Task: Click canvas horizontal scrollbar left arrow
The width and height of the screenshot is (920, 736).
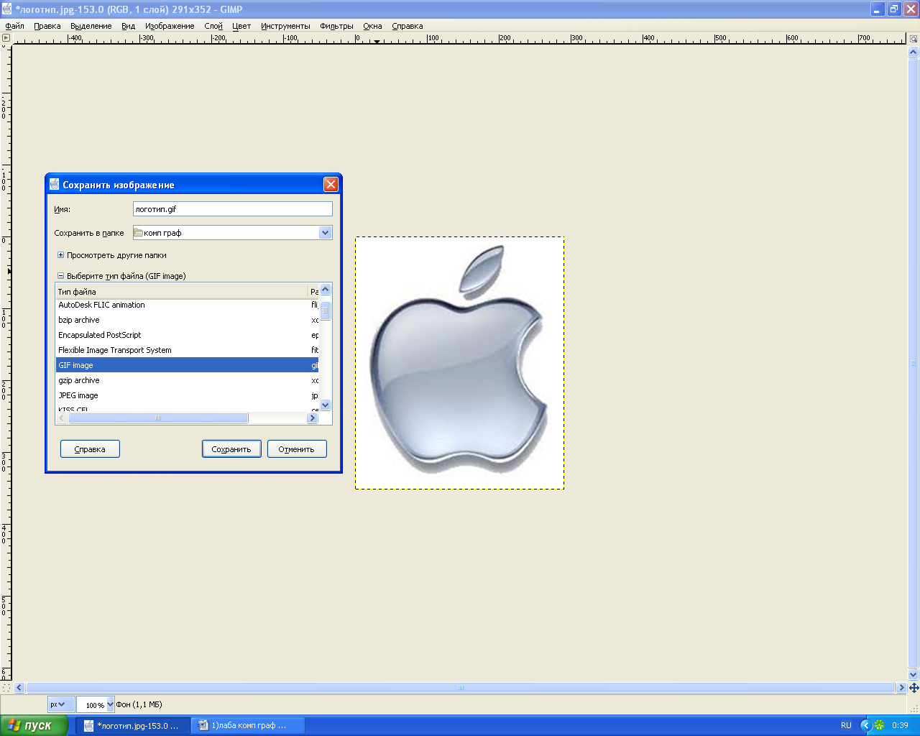Action: (19, 688)
